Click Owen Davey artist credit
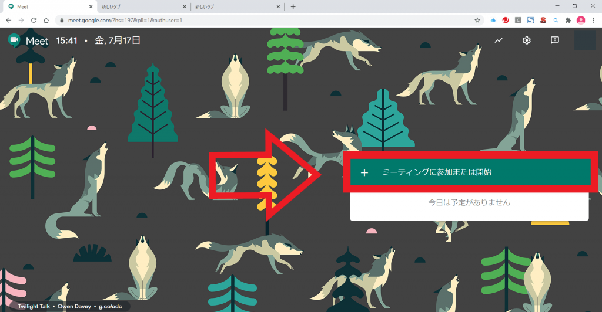 click(x=74, y=306)
